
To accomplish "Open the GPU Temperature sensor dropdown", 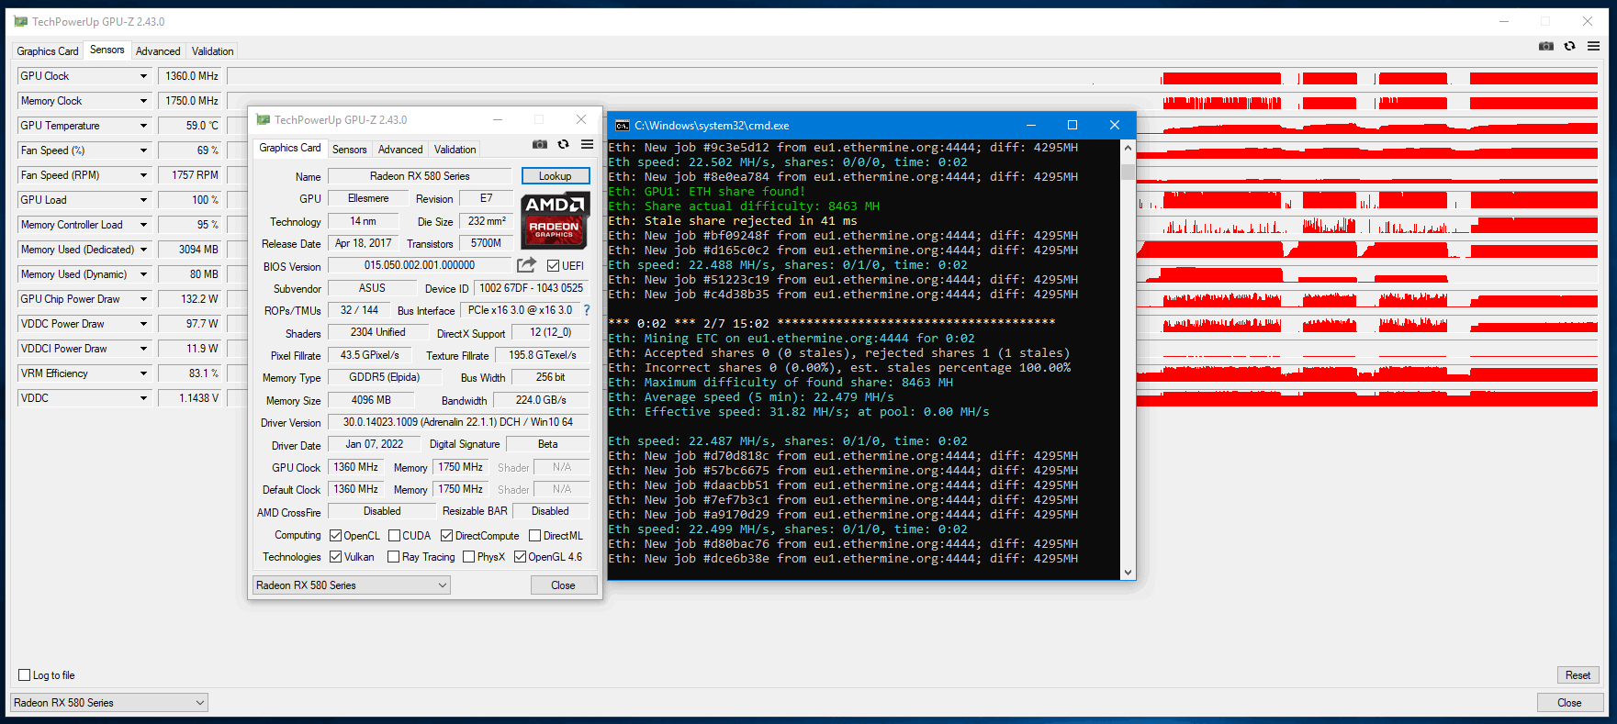I will click(x=143, y=126).
